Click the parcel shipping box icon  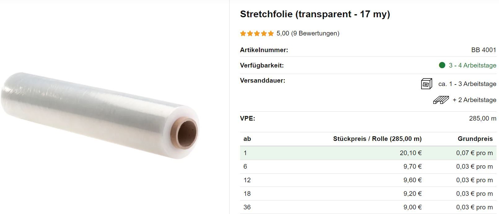click(x=427, y=84)
